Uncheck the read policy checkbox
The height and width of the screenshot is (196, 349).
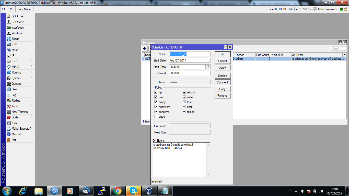coord(156,97)
